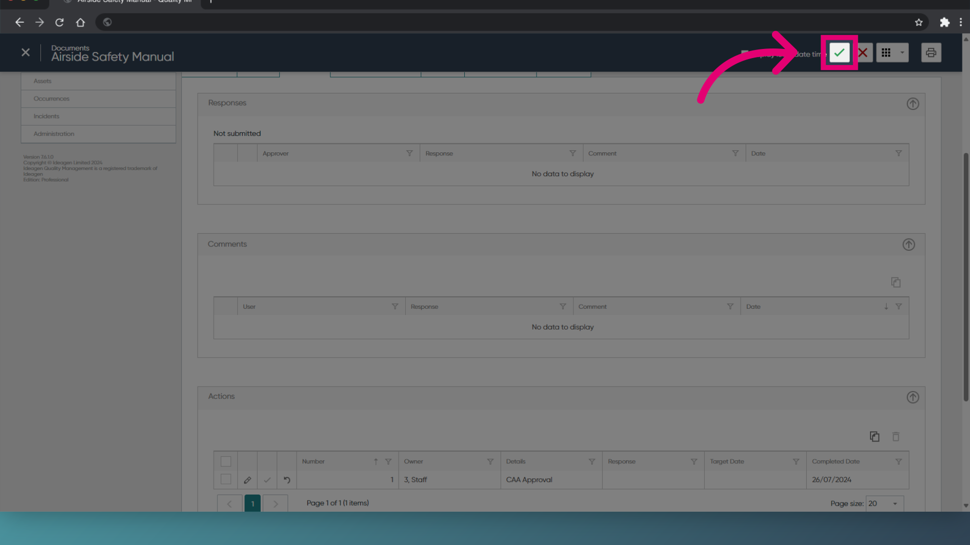Screen dimensions: 970x545
Task: Filter the Number column
Action: (x=388, y=462)
